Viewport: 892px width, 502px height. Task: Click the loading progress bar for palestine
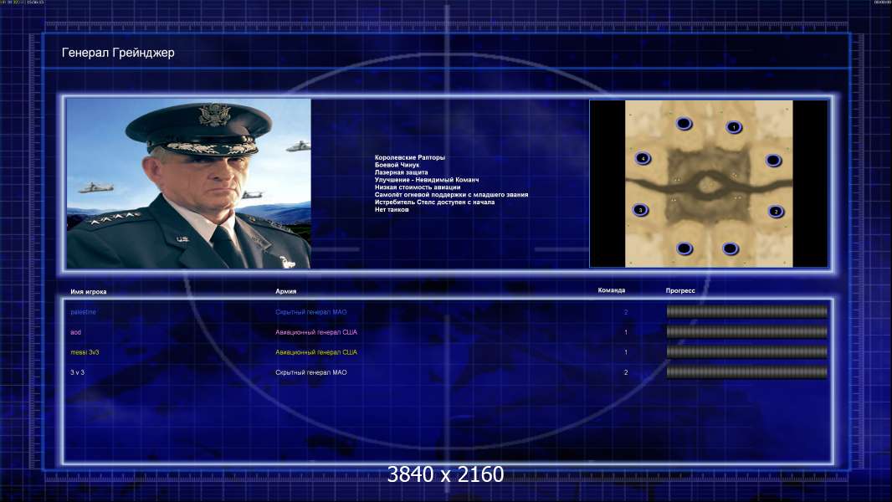[747, 311]
